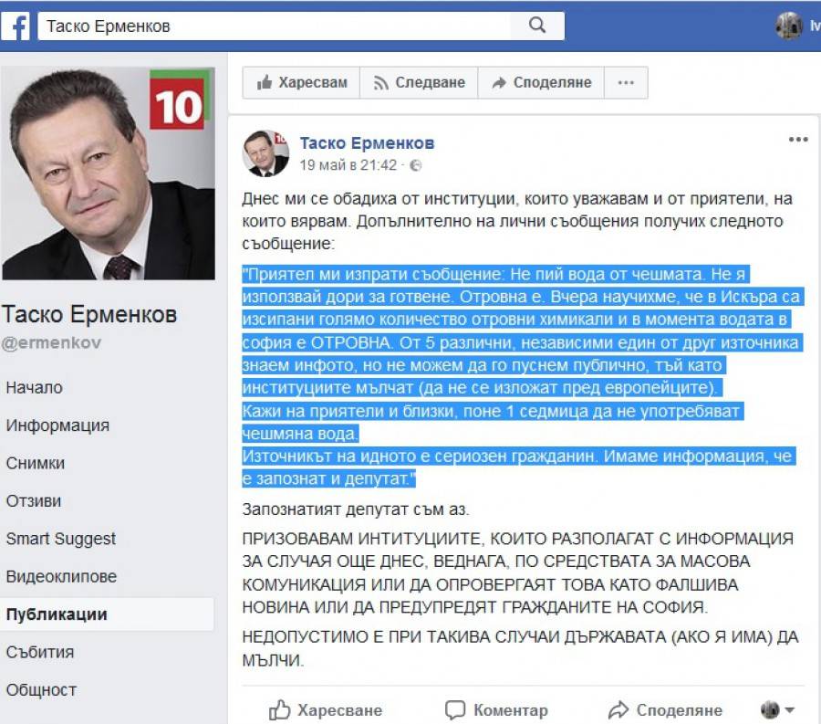Viewport: 821px width, 724px height.
Task: Focus the search field with Таско Ерменков
Action: click(275, 26)
